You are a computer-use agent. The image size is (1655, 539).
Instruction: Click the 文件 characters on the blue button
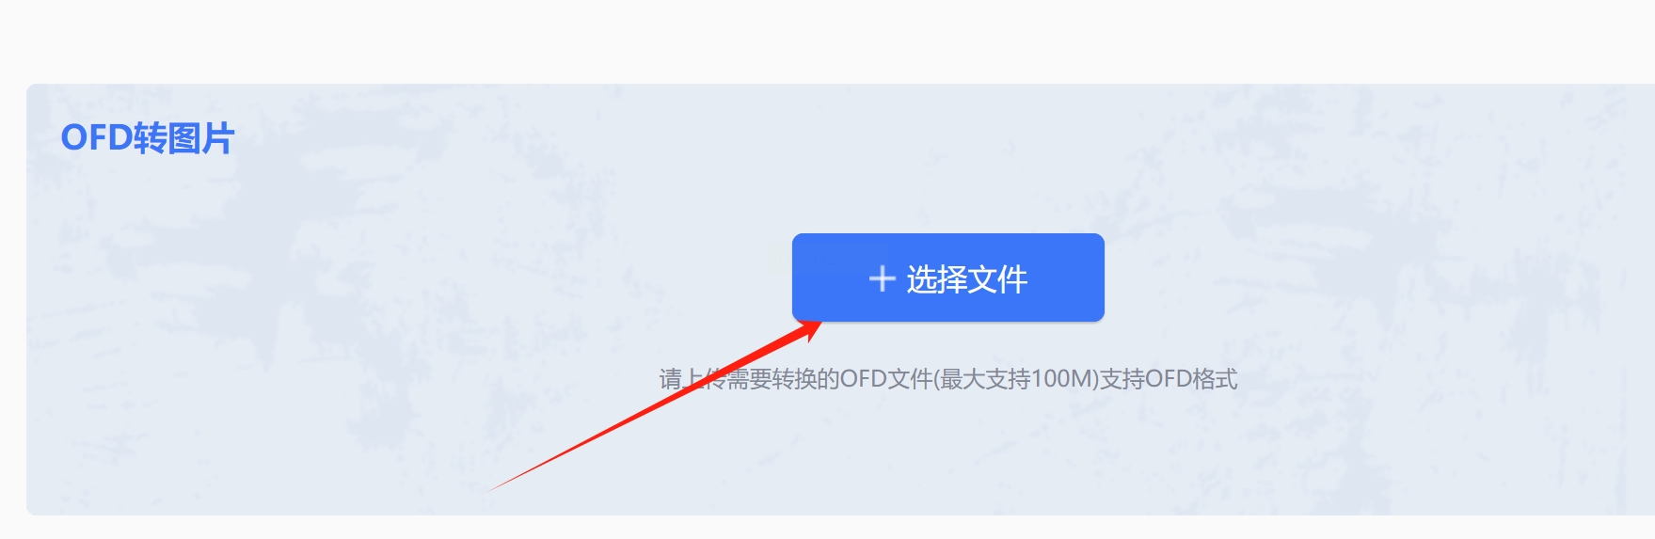pos(997,279)
